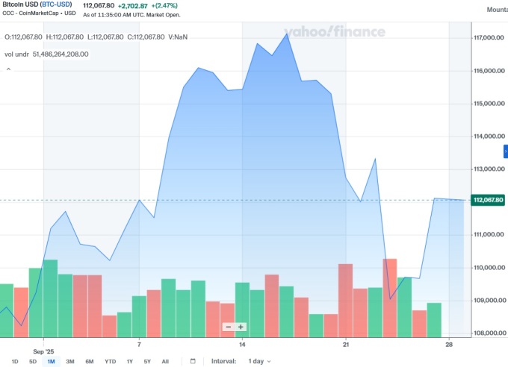Select the 6M time range

click(90, 362)
